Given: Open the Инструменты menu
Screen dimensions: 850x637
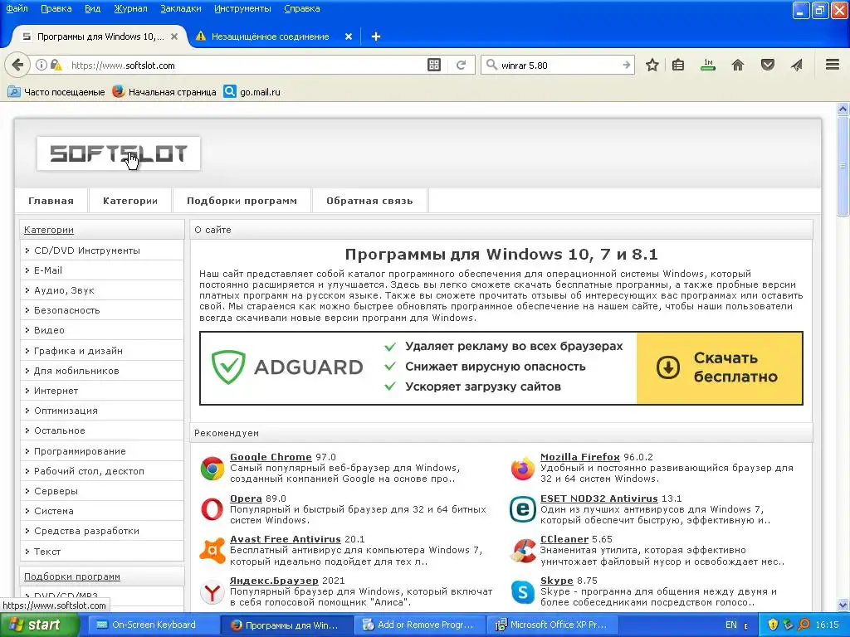Looking at the screenshot, I should point(242,8).
